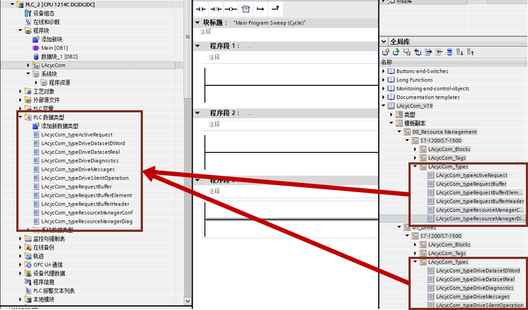528x310 pixels.
Task: Select Main [OB1] block
Action: click(54, 48)
